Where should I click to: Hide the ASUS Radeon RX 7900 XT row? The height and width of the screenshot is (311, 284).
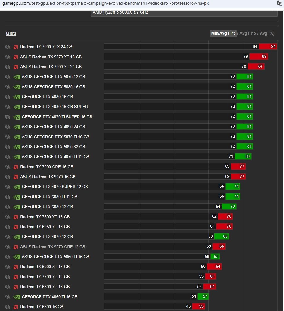[7, 67]
